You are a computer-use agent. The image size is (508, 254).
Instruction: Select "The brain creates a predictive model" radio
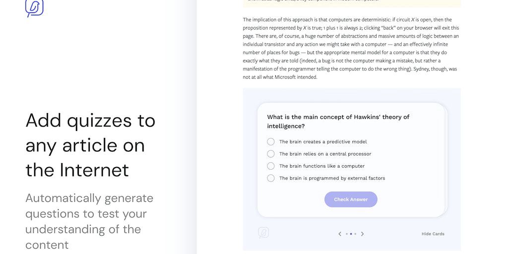click(271, 142)
